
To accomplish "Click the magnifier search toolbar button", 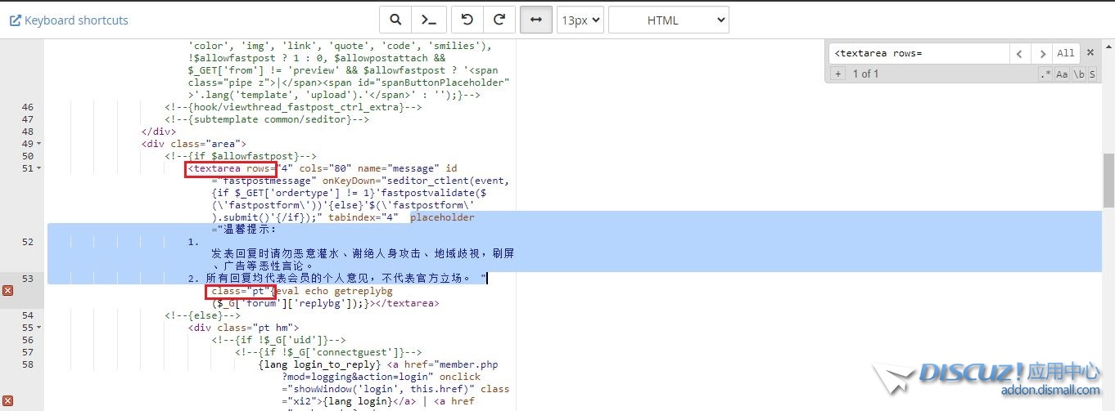I will pos(395,20).
